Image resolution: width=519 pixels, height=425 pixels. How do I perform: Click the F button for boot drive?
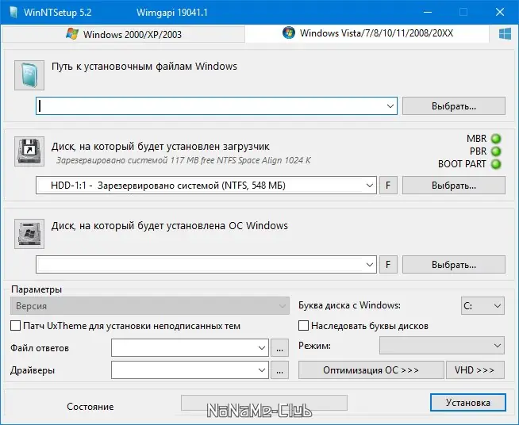tap(388, 186)
